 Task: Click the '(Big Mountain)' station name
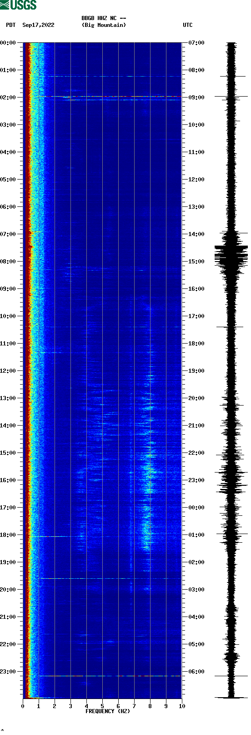click(x=104, y=25)
